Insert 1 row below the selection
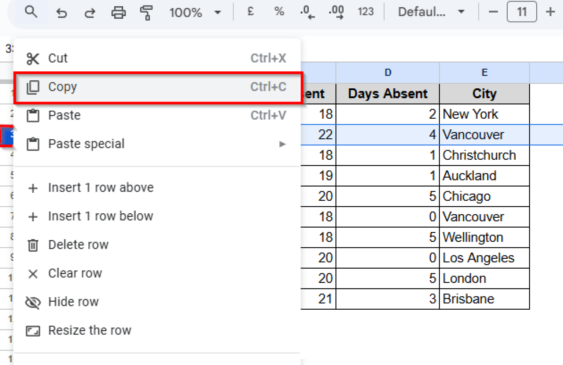 click(x=100, y=216)
